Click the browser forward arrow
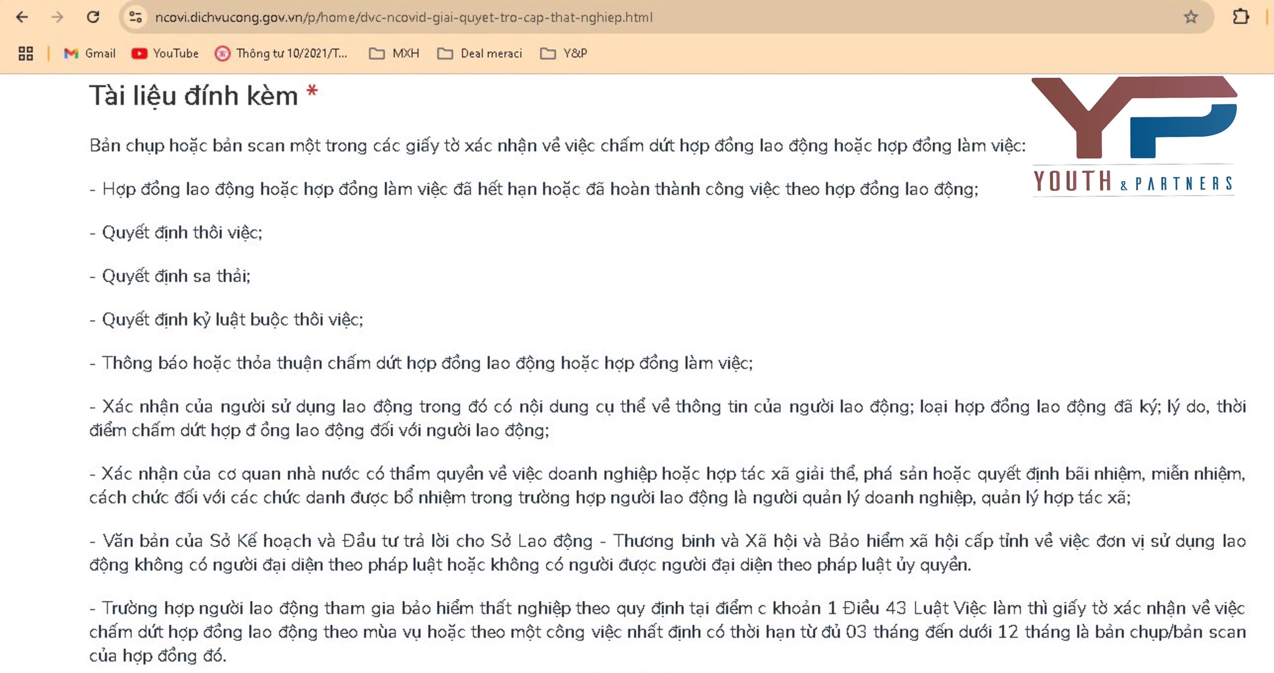This screenshot has height=673, width=1274. click(57, 17)
